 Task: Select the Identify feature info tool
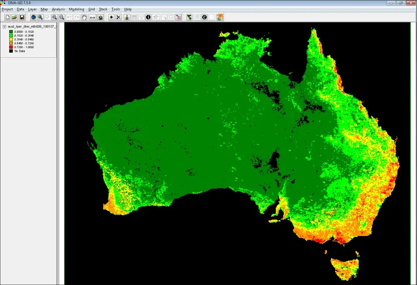(x=148, y=17)
